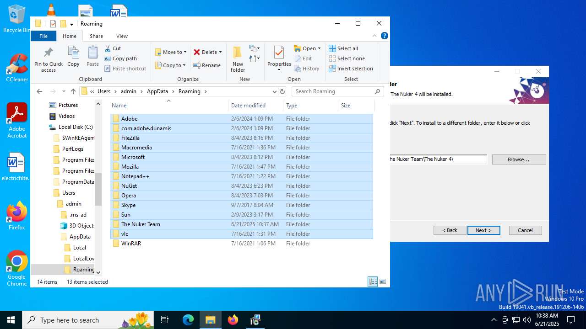This screenshot has height=329, width=586.
Task: Click the navigation pane scrollbar
Action: click(x=98, y=189)
